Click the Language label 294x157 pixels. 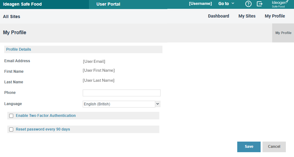[x=13, y=104]
